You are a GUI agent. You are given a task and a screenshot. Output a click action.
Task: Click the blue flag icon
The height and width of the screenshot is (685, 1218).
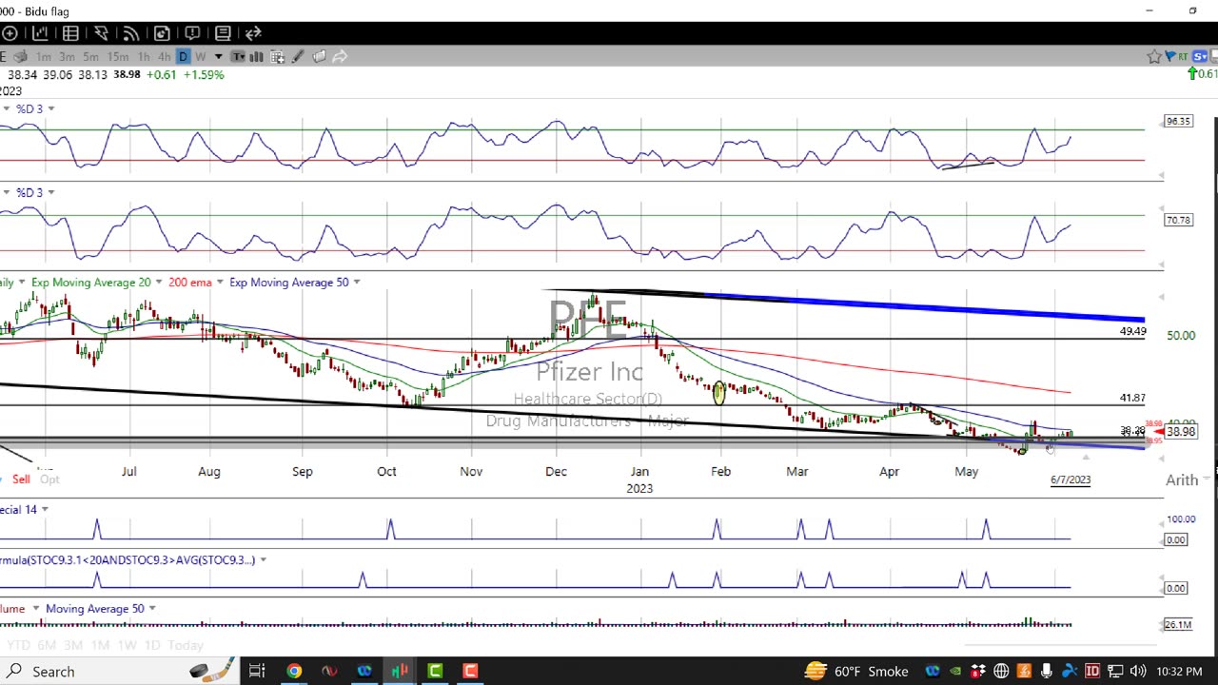click(x=1171, y=57)
